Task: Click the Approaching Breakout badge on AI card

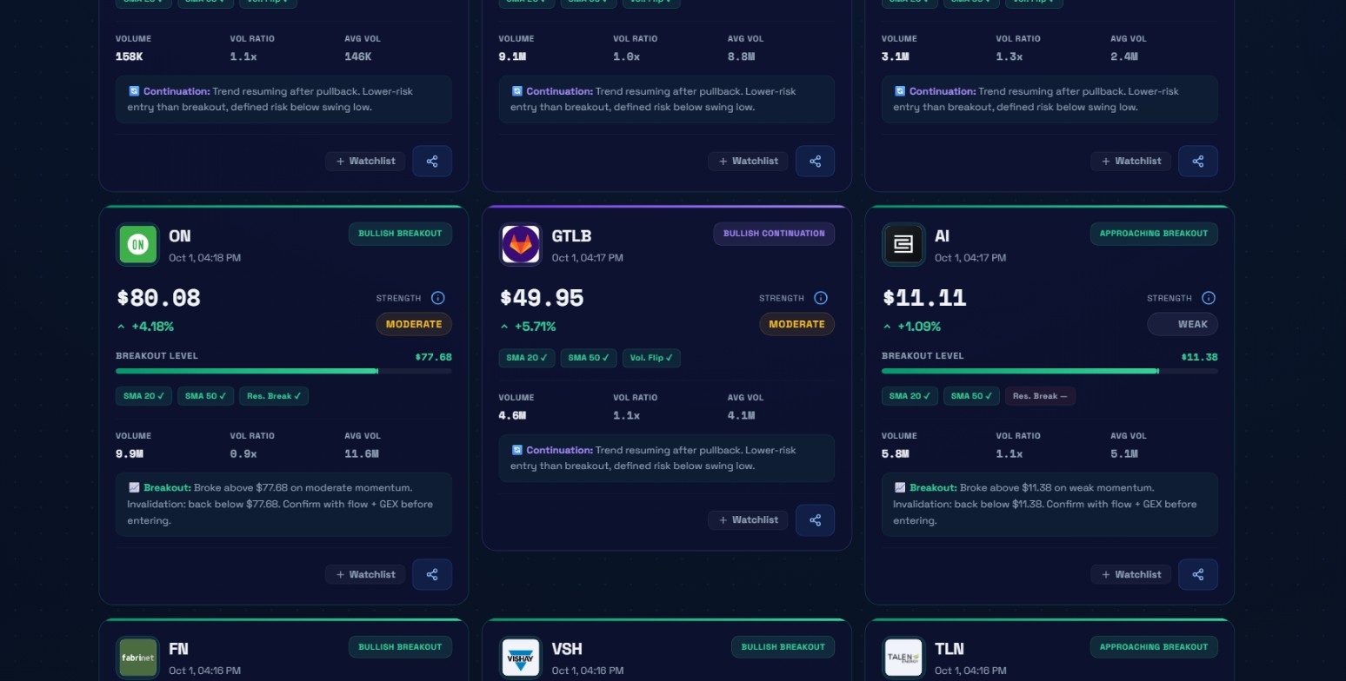Action: pyautogui.click(x=1154, y=234)
